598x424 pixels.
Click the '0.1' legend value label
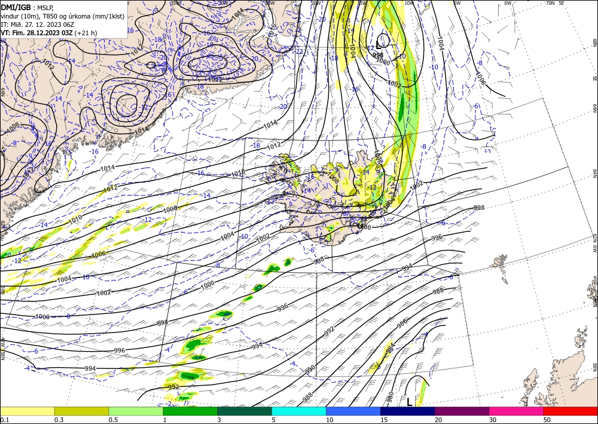[x=4, y=420]
